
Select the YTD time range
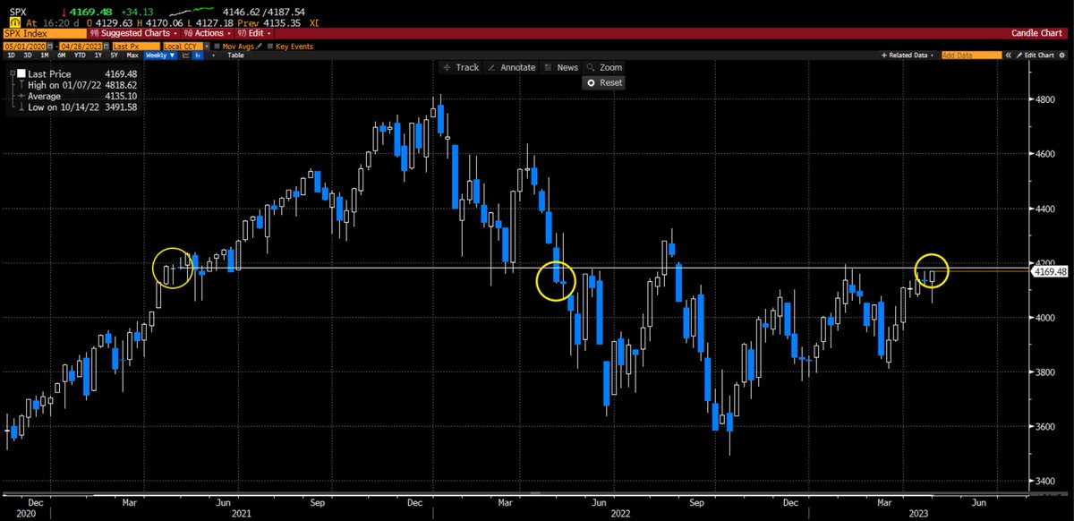pos(80,56)
